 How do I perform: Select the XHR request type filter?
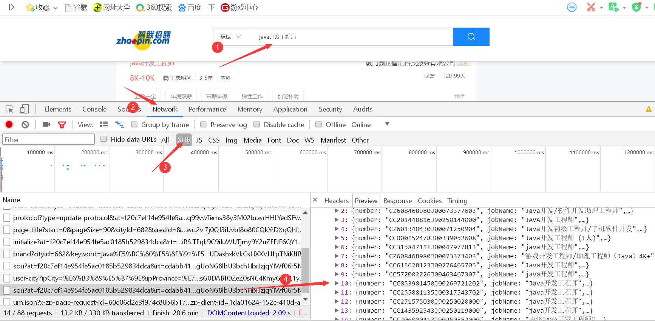click(184, 140)
